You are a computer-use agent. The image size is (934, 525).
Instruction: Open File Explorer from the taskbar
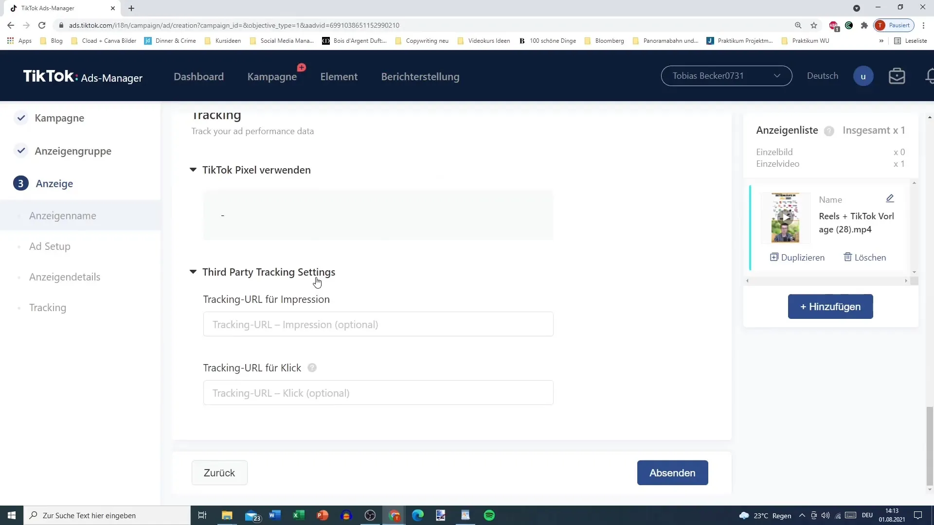pyautogui.click(x=227, y=515)
